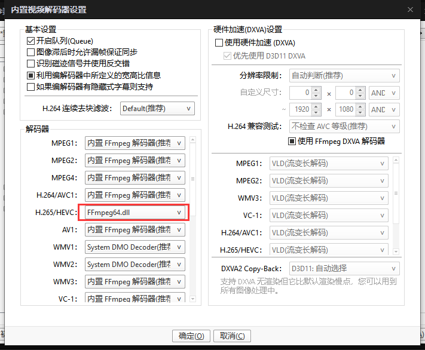Open WMV3 decoder dropdown in 解码器 panel

(135, 282)
